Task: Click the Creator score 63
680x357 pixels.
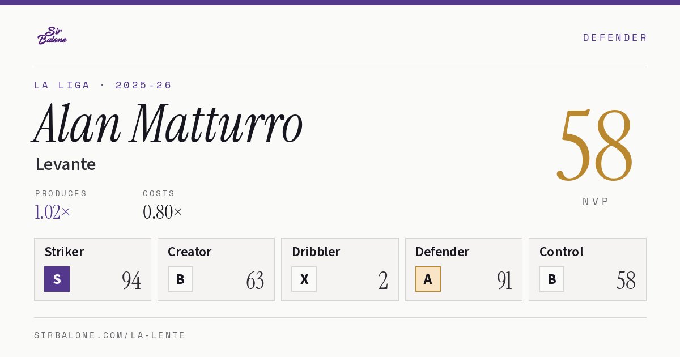Action: click(255, 280)
